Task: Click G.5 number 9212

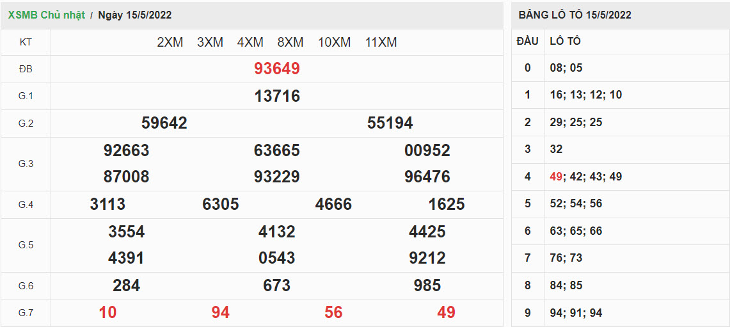Action: point(427,258)
